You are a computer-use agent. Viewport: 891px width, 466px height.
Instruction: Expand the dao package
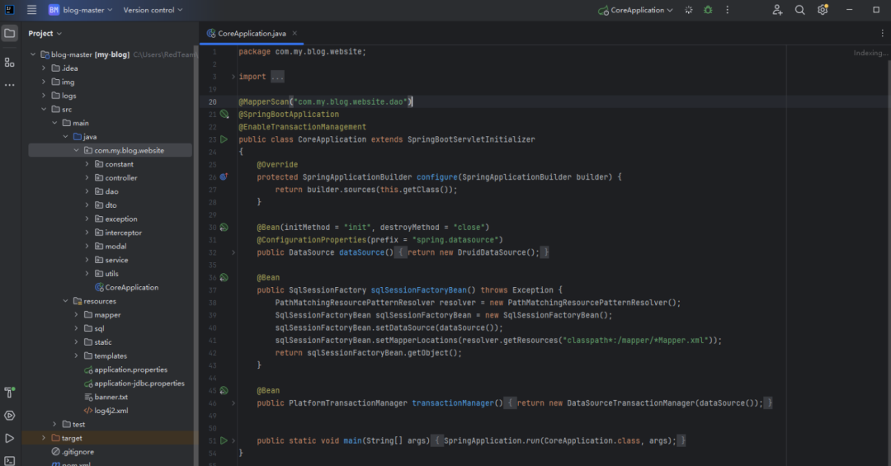[87, 191]
